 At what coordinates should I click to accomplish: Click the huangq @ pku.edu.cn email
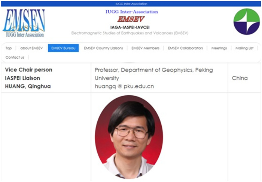[124, 86]
